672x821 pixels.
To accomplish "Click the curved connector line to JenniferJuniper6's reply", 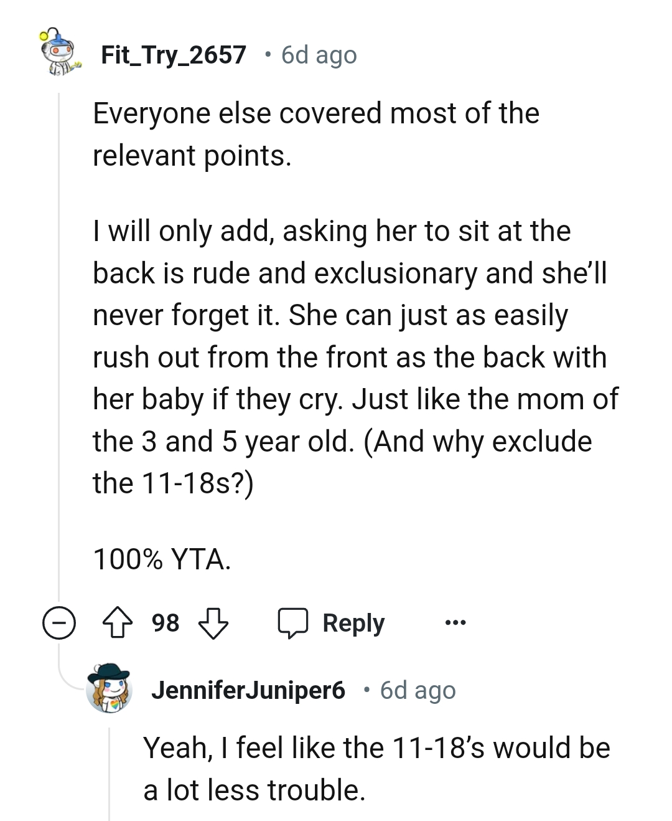I will tap(70, 679).
